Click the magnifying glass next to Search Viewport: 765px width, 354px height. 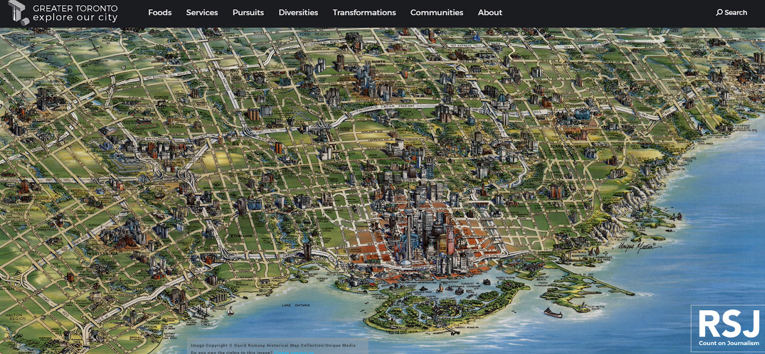pos(719,12)
